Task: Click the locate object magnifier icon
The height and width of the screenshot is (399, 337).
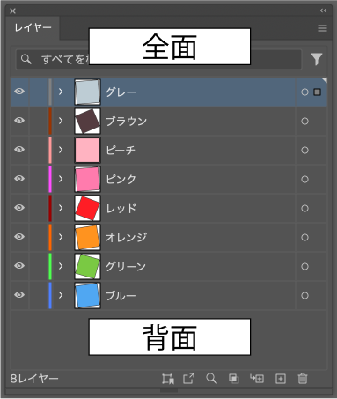Action: click(x=211, y=379)
